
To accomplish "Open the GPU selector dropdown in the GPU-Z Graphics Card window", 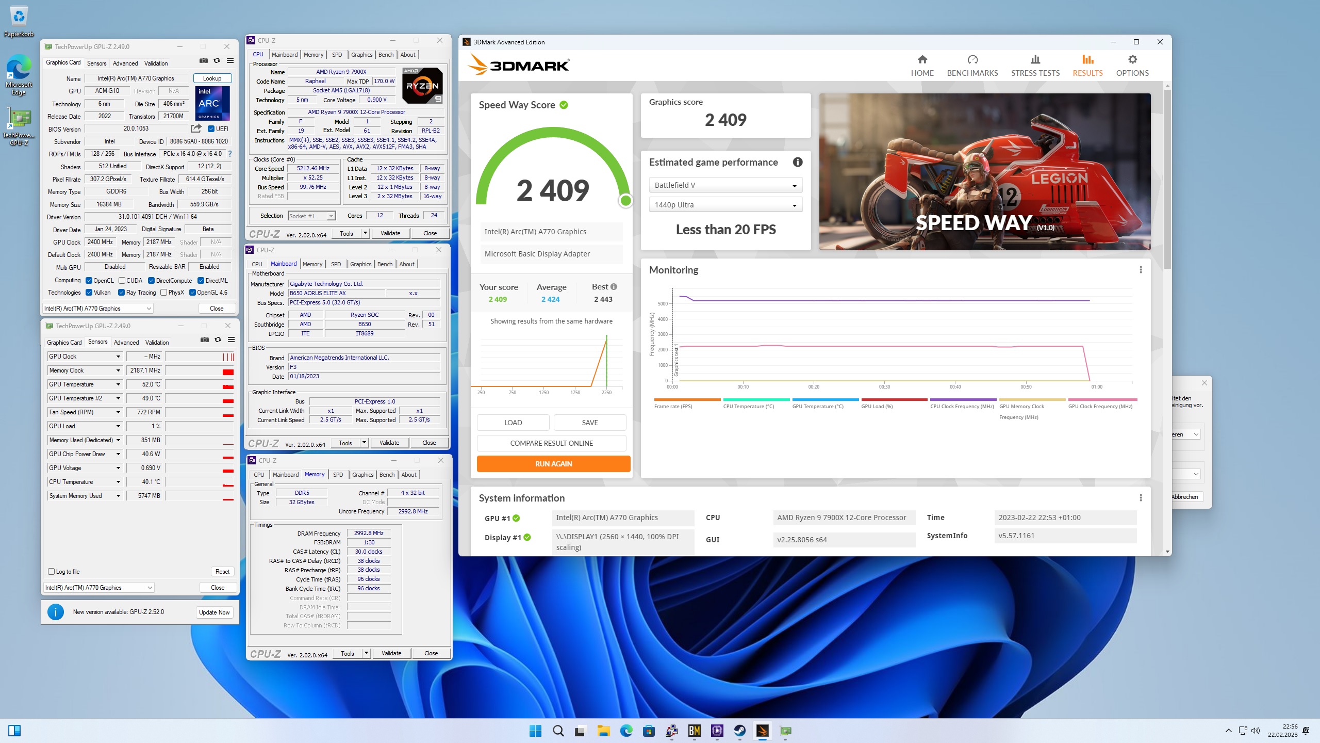I will pos(97,309).
